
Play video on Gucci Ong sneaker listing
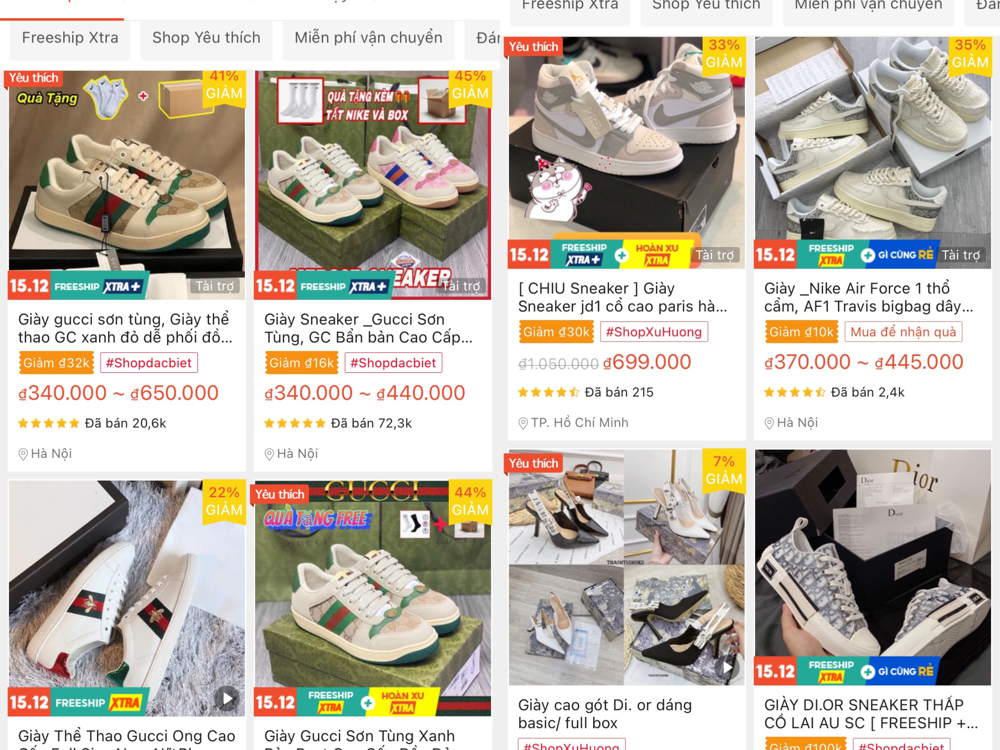click(x=227, y=699)
